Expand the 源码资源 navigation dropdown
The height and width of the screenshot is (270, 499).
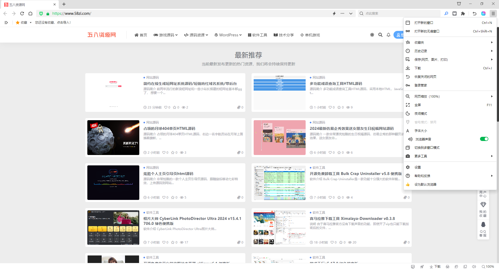click(x=196, y=35)
